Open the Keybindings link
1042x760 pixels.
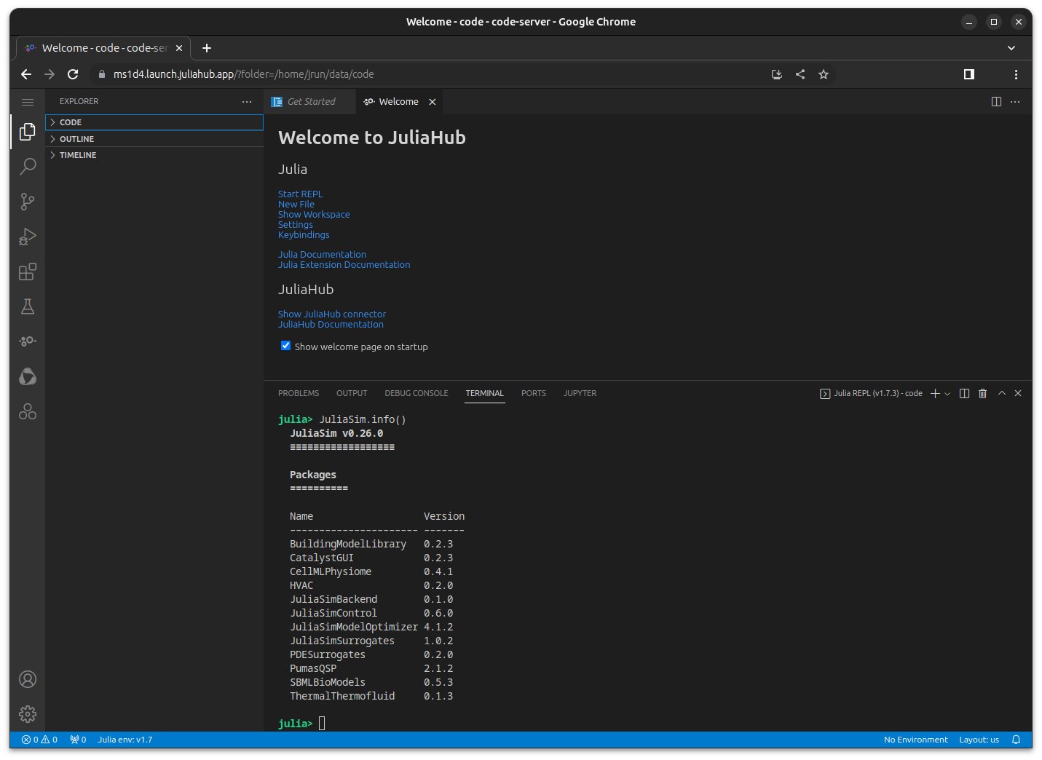click(304, 235)
